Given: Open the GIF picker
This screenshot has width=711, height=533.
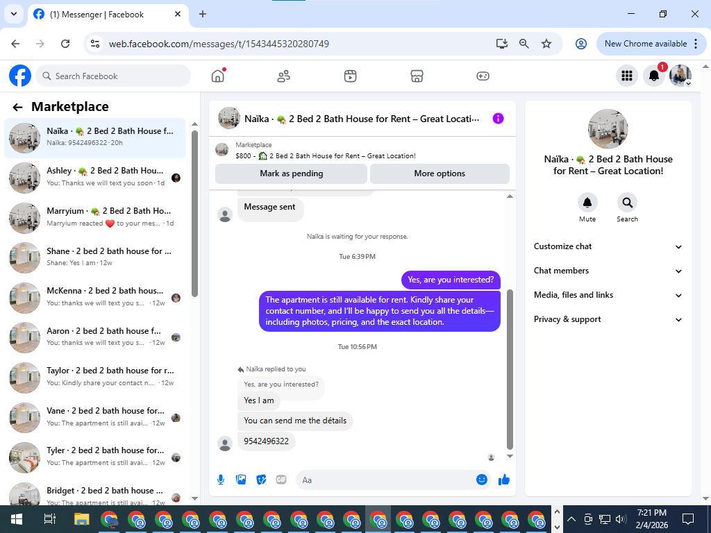Looking at the screenshot, I should tap(281, 480).
